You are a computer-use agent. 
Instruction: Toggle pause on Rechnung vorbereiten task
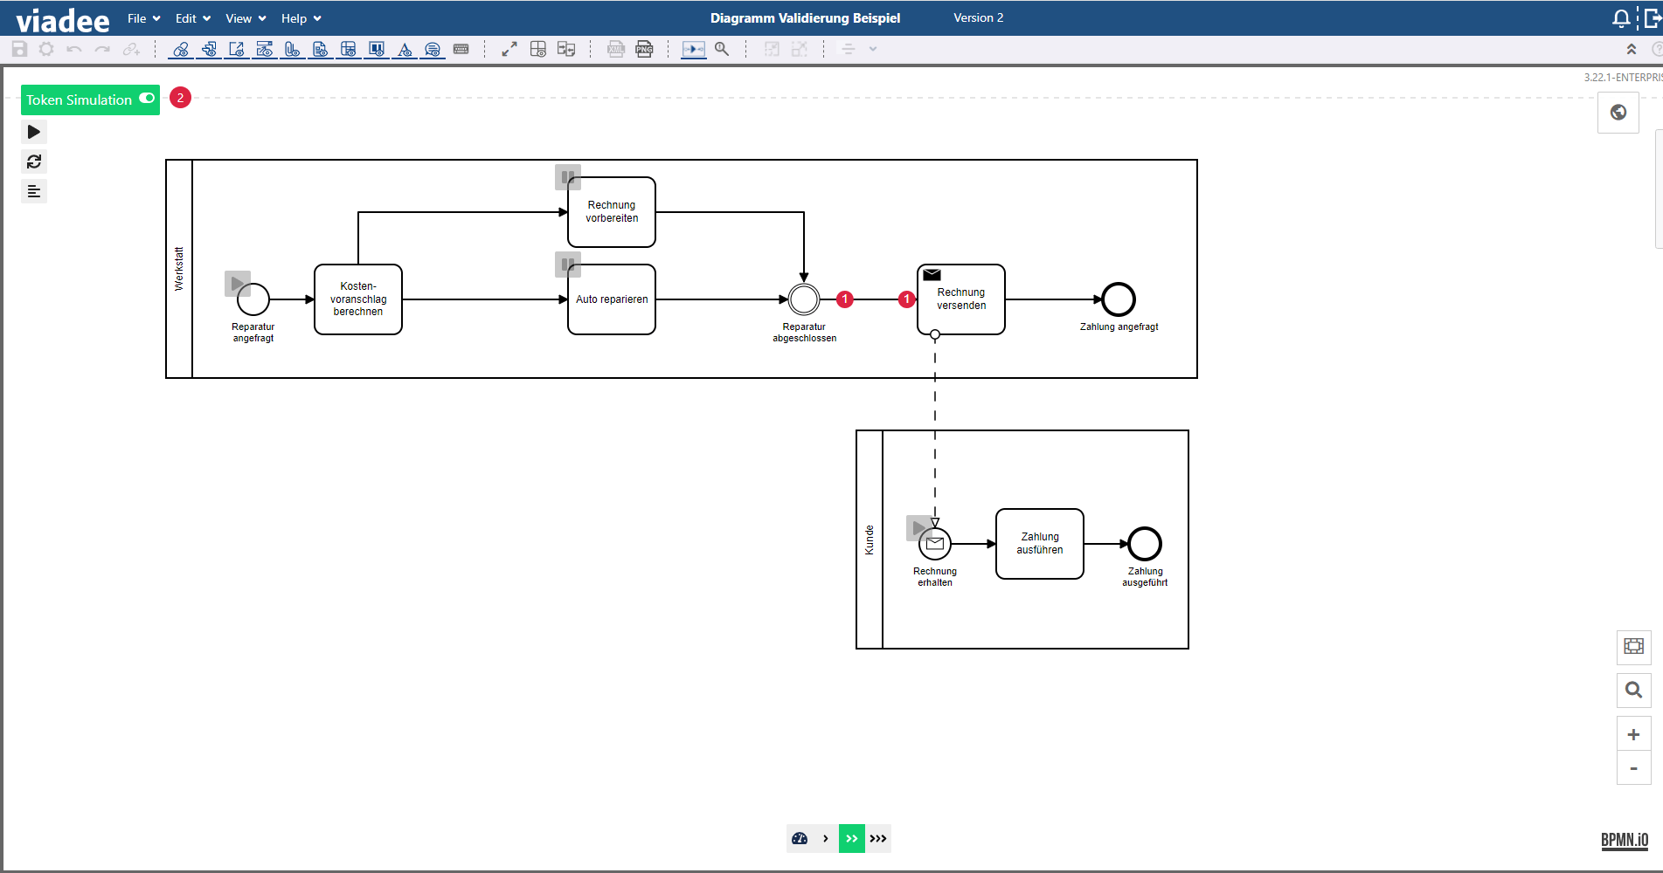click(568, 177)
